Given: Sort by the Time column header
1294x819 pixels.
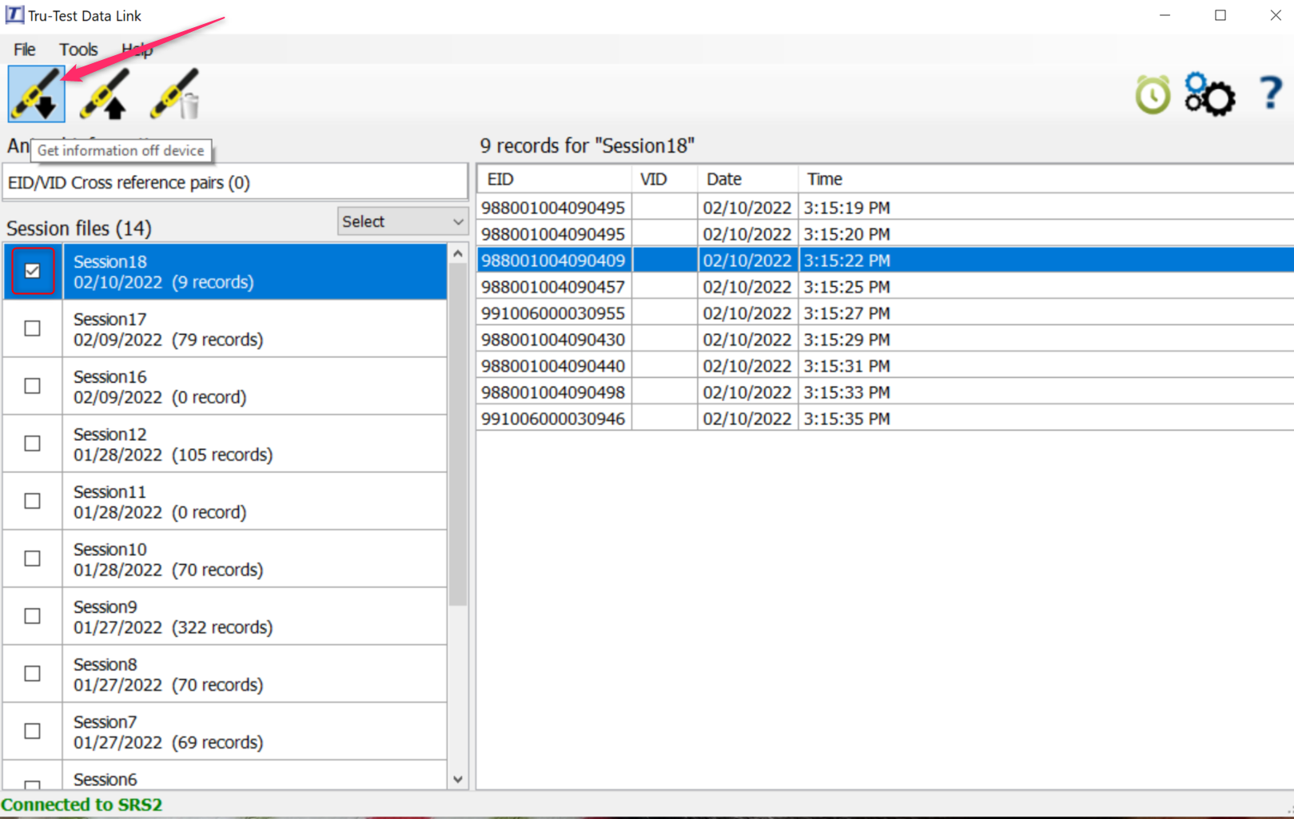Looking at the screenshot, I should 1046,179.
